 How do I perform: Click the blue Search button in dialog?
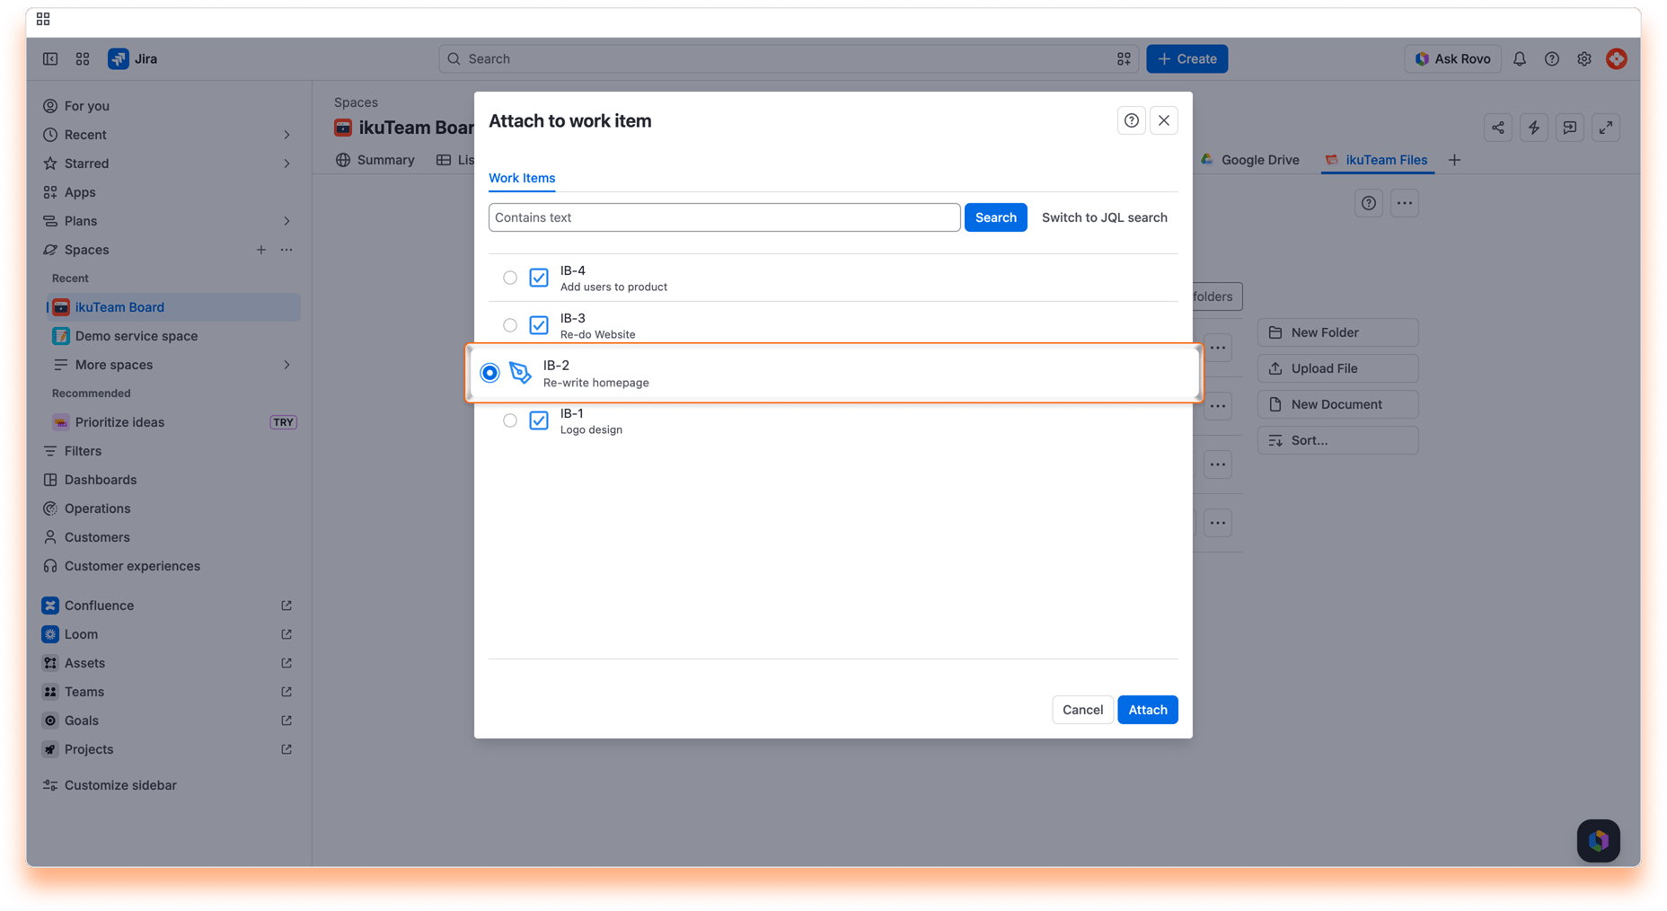pyautogui.click(x=995, y=217)
